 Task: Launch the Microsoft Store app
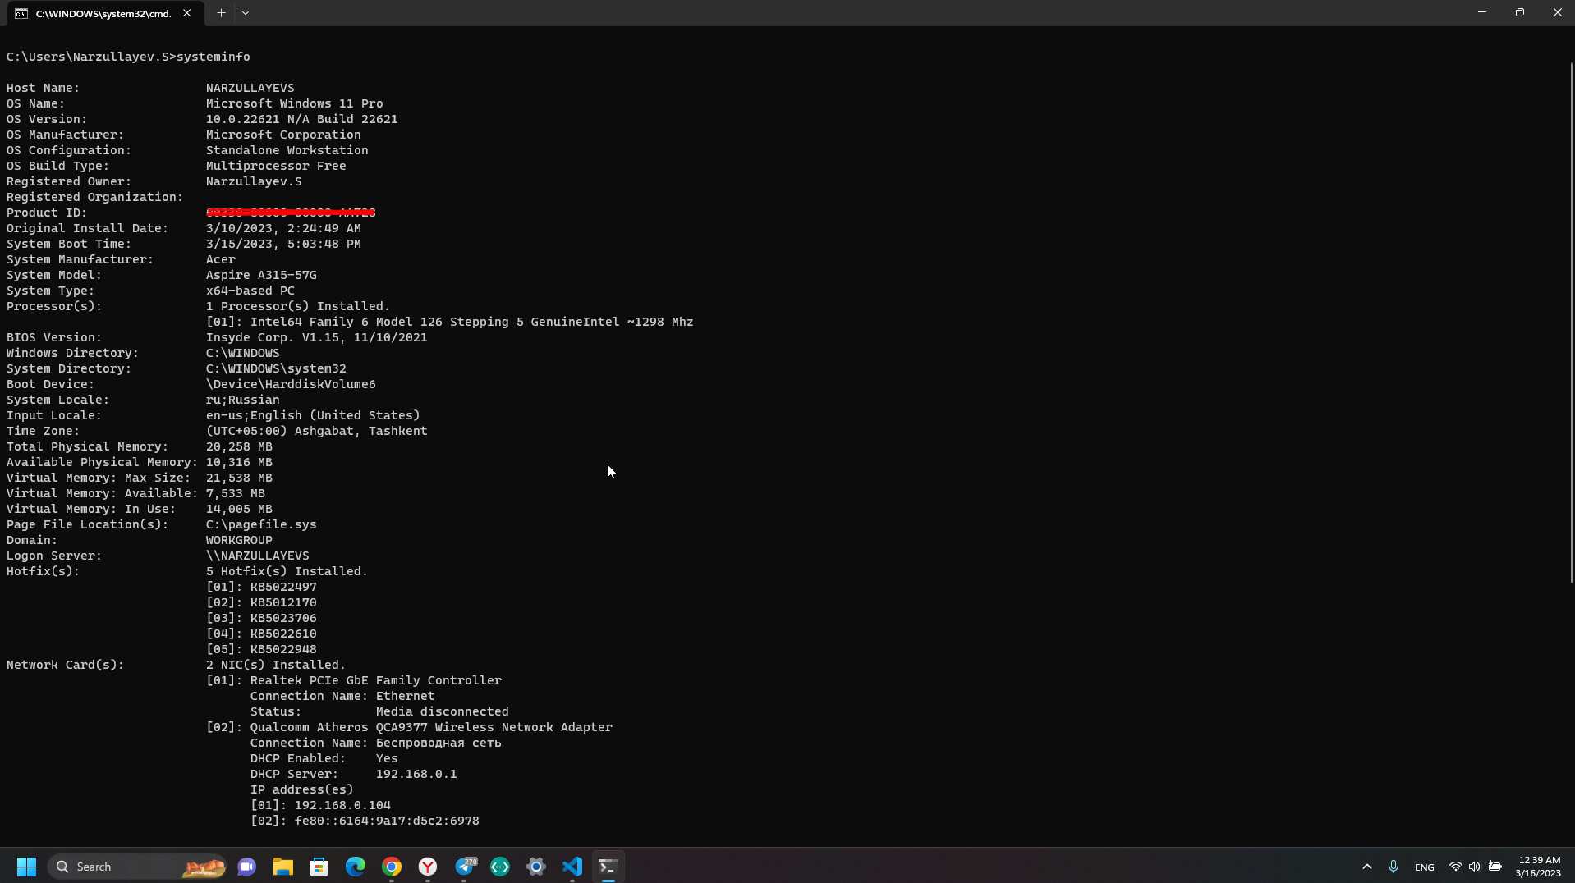319,866
